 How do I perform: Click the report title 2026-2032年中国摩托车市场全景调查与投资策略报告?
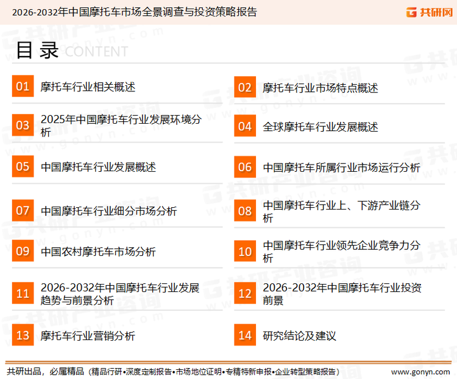click(x=135, y=12)
